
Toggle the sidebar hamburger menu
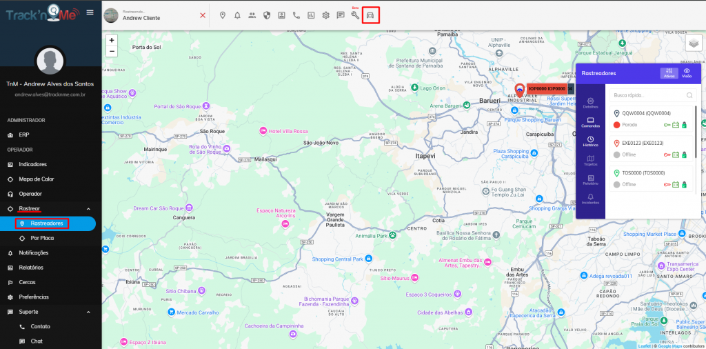[90, 12]
